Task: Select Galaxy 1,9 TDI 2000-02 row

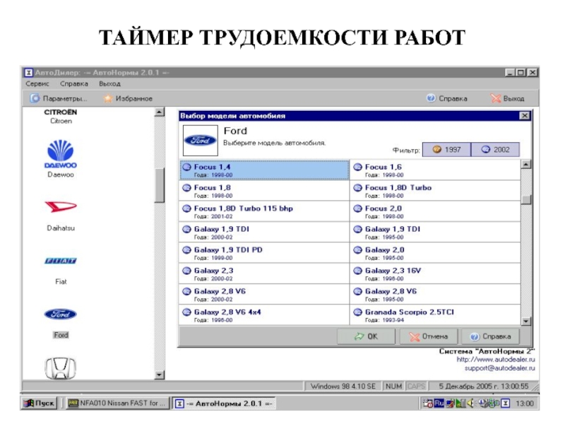Action: (x=264, y=232)
